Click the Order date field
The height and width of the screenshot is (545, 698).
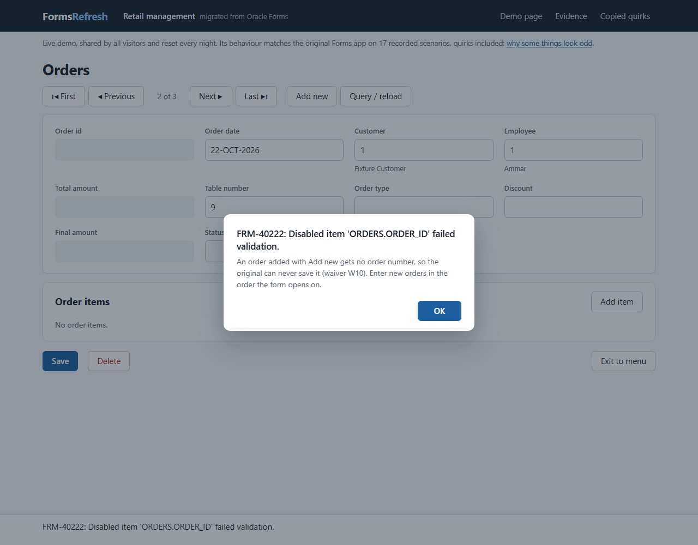(274, 150)
